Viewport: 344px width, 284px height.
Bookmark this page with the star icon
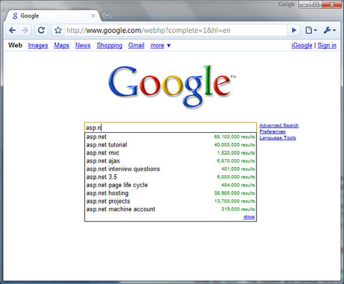58,30
